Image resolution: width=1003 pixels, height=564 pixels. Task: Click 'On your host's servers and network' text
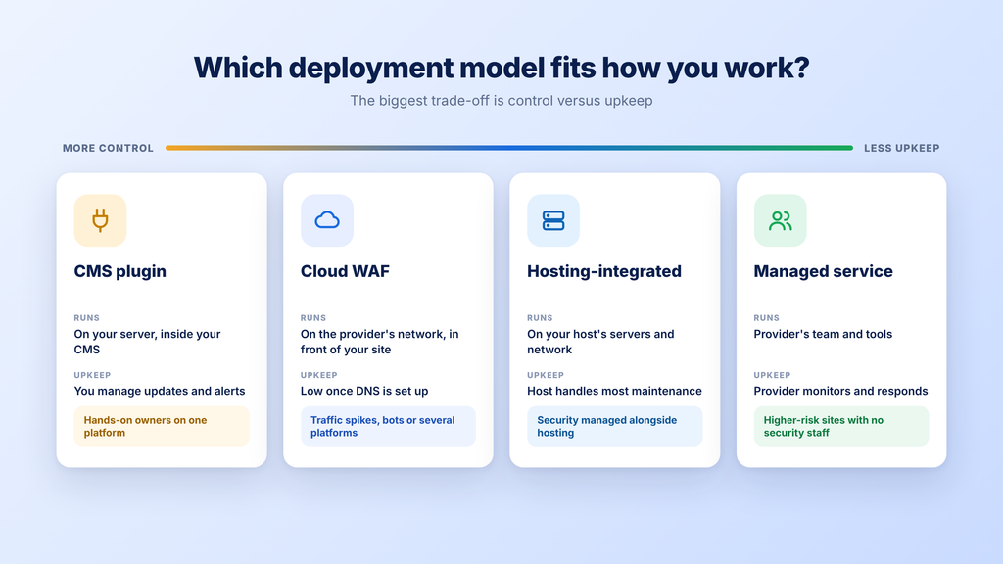click(600, 342)
